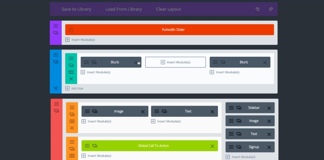Click the undo arrow in the top bar
Image resolution: width=324 pixels, height=160 pixels.
click(x=257, y=9)
